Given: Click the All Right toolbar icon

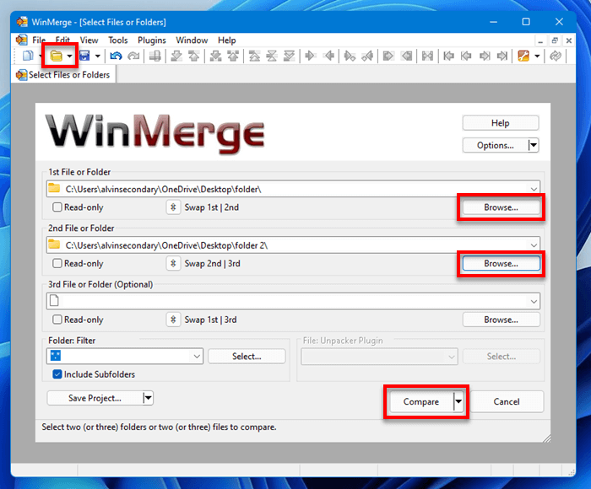Looking at the screenshot, I should click(388, 56).
